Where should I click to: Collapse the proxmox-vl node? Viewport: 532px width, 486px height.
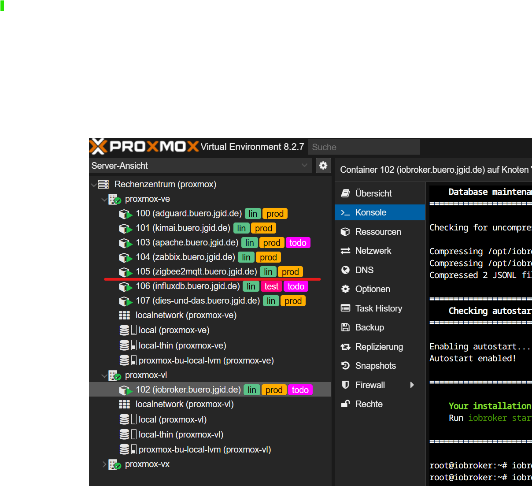pyautogui.click(x=104, y=376)
